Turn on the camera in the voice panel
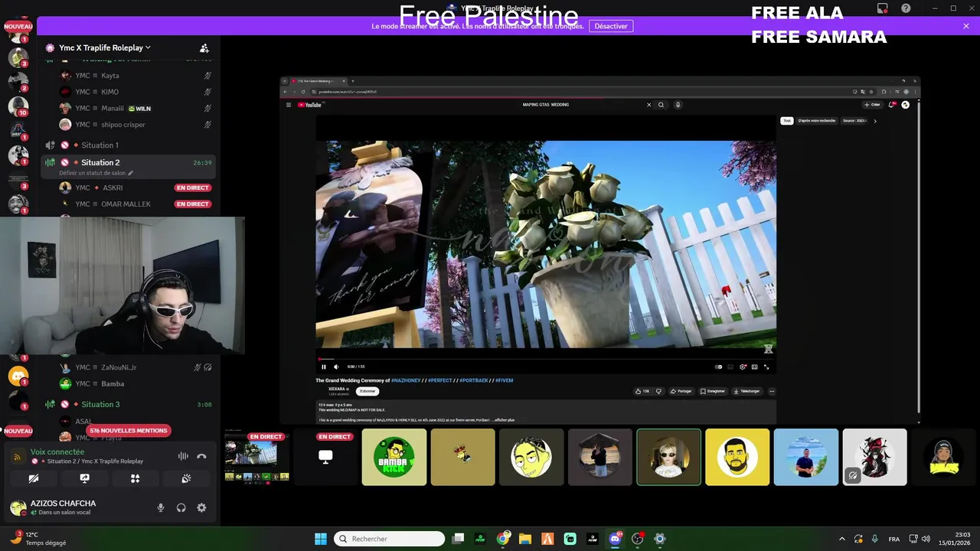The image size is (980, 551). coord(34,478)
